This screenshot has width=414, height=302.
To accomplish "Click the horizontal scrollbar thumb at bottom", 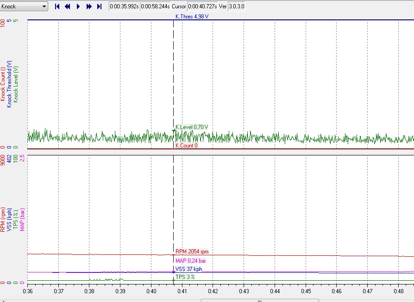I will tap(259, 300).
